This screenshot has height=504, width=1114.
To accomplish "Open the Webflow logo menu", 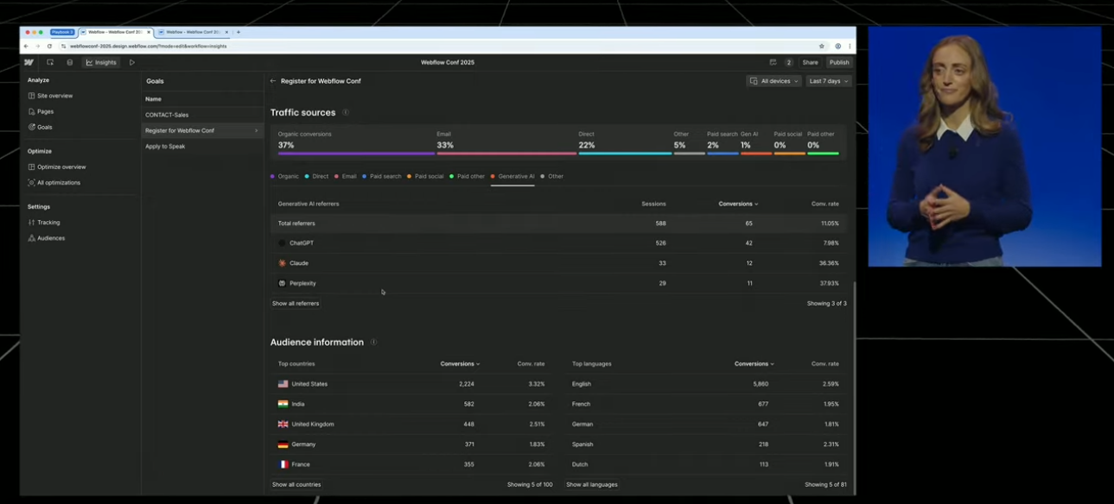I will [x=29, y=62].
